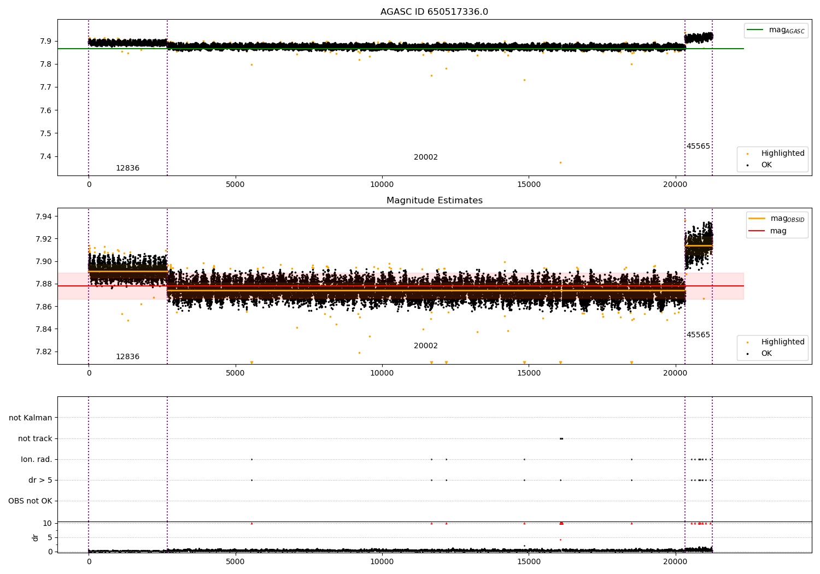820x574 pixels.
Task: Click the 'Ion. rad.' y-axis label
Action: [x=37, y=459]
